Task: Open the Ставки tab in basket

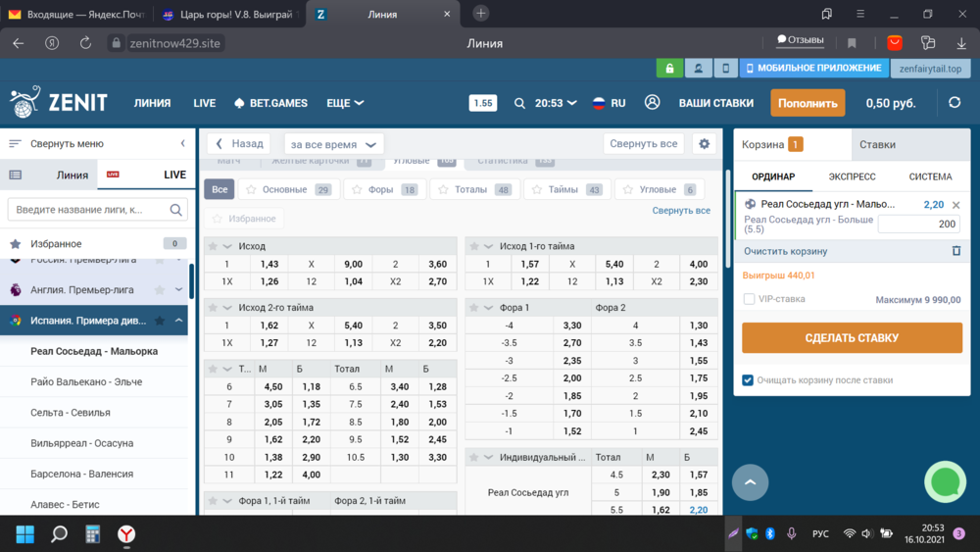Action: click(910, 144)
